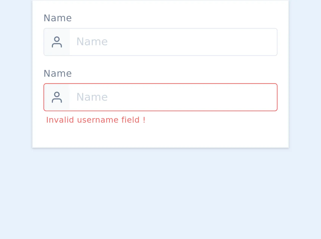Click the exclamation mark ending the error message
321x239 pixels.
point(144,120)
